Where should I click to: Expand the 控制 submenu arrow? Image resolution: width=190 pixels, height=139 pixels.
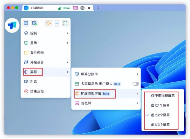coord(67,33)
